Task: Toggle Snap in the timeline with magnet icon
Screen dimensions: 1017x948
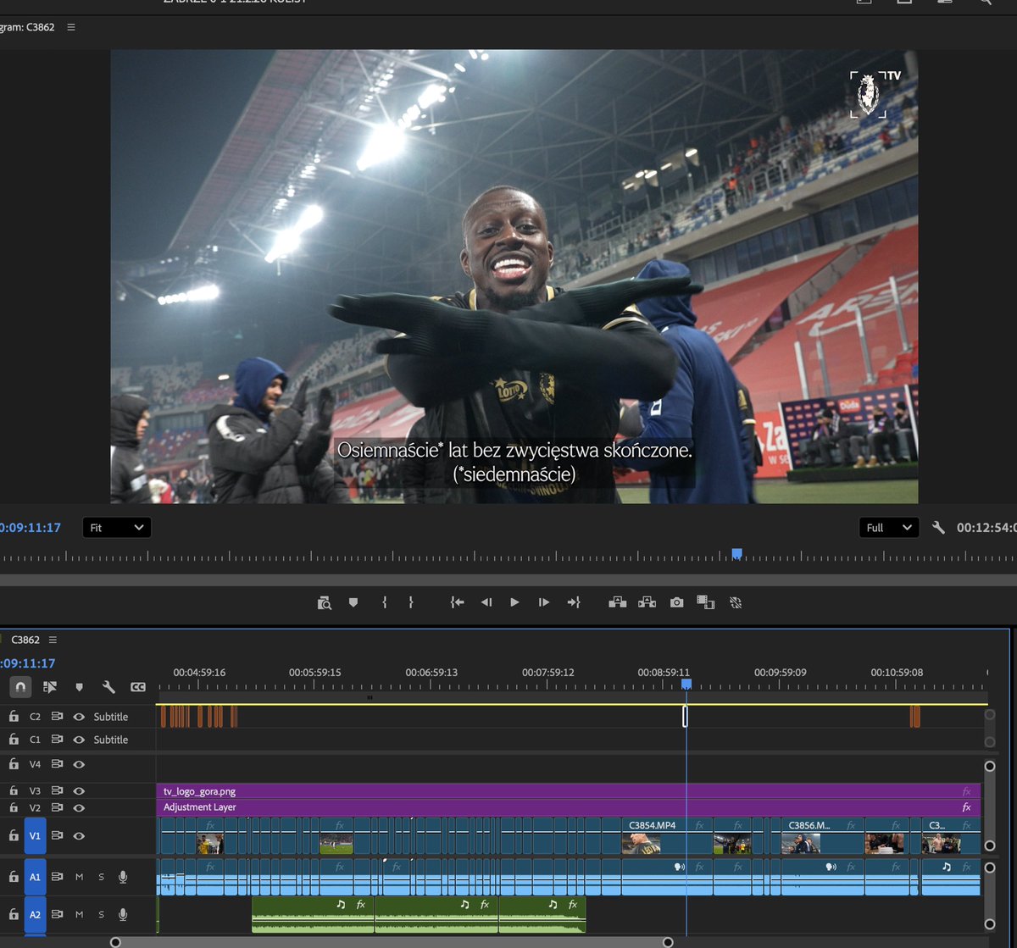Action: [21, 687]
